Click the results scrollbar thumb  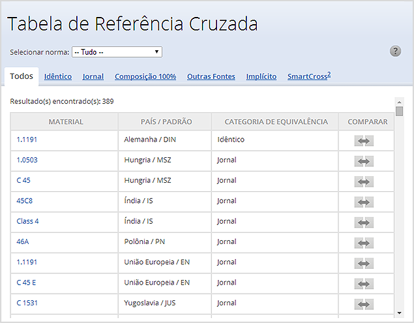pos(399,111)
